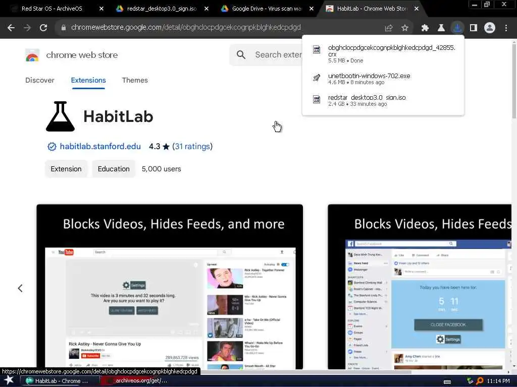The image size is (517, 387).
Task: Click the Extension category chip
Action: 66,169
